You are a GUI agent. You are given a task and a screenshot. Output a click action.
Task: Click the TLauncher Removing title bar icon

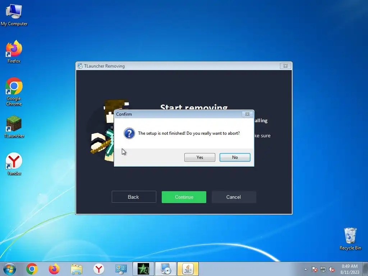tap(80, 66)
